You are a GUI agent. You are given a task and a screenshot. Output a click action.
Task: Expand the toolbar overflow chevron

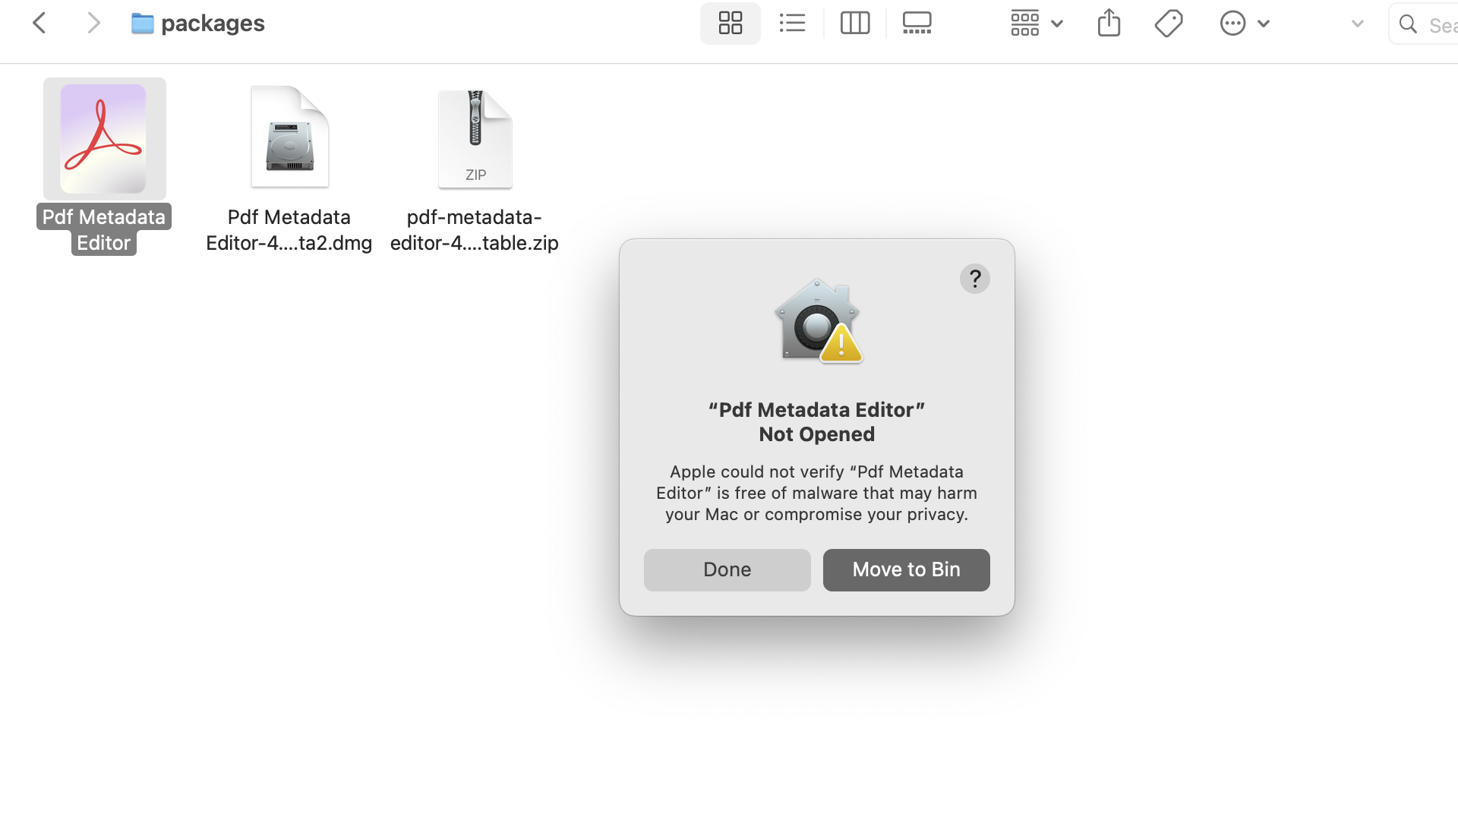1357,24
